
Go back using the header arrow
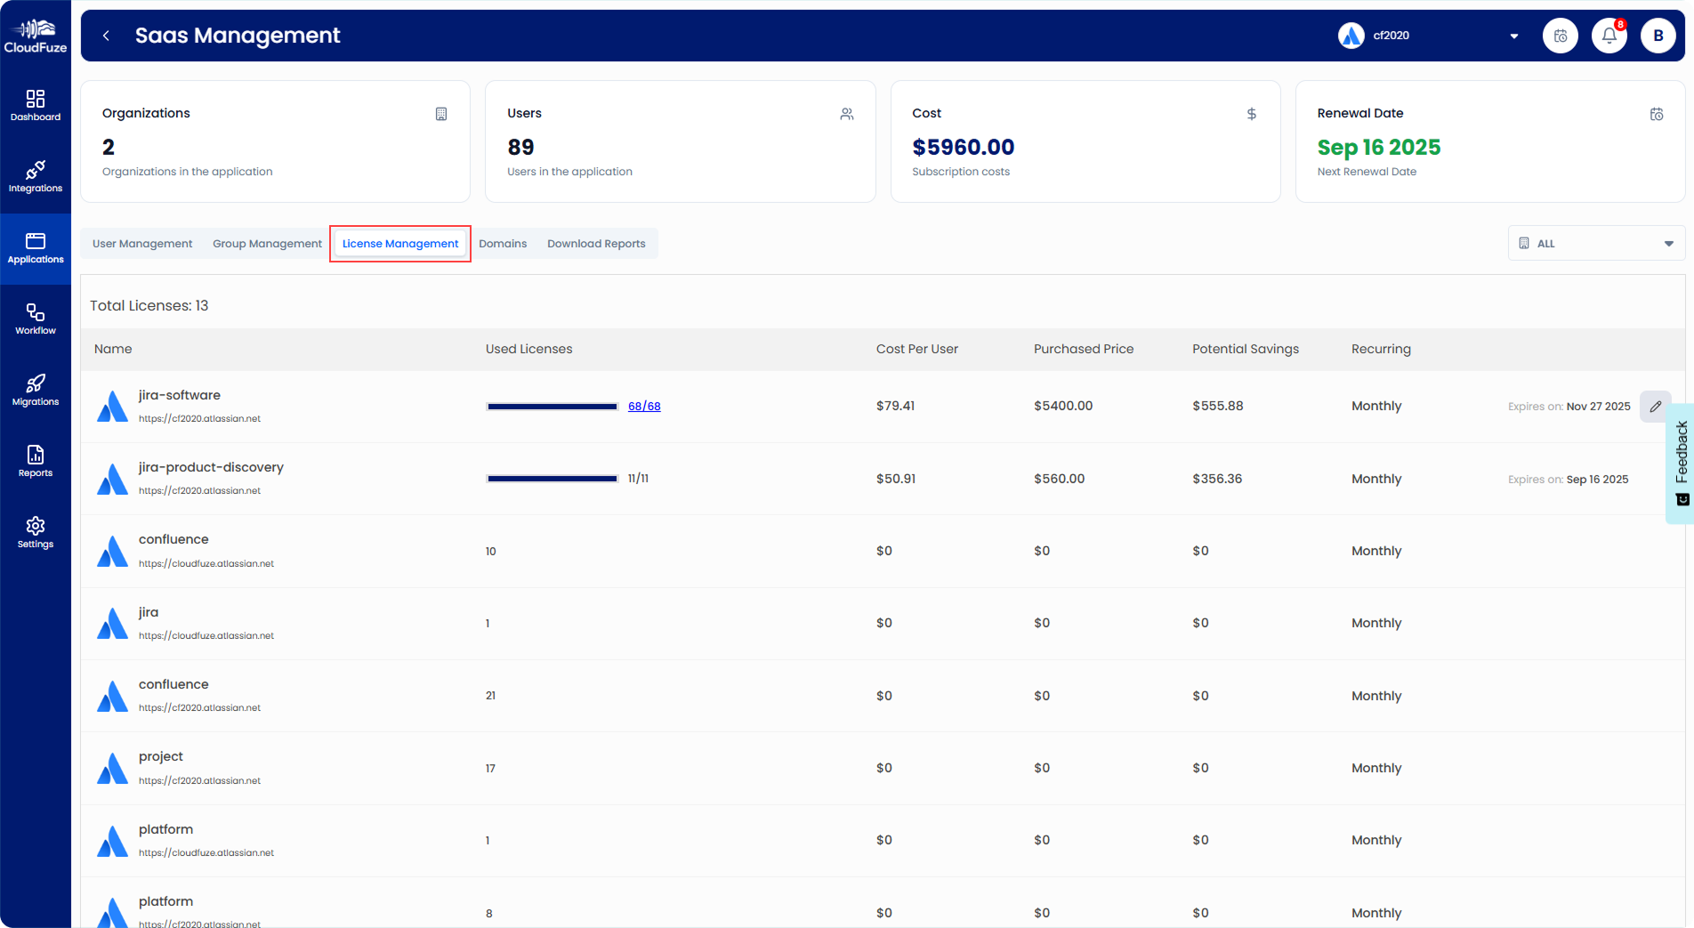point(107,36)
